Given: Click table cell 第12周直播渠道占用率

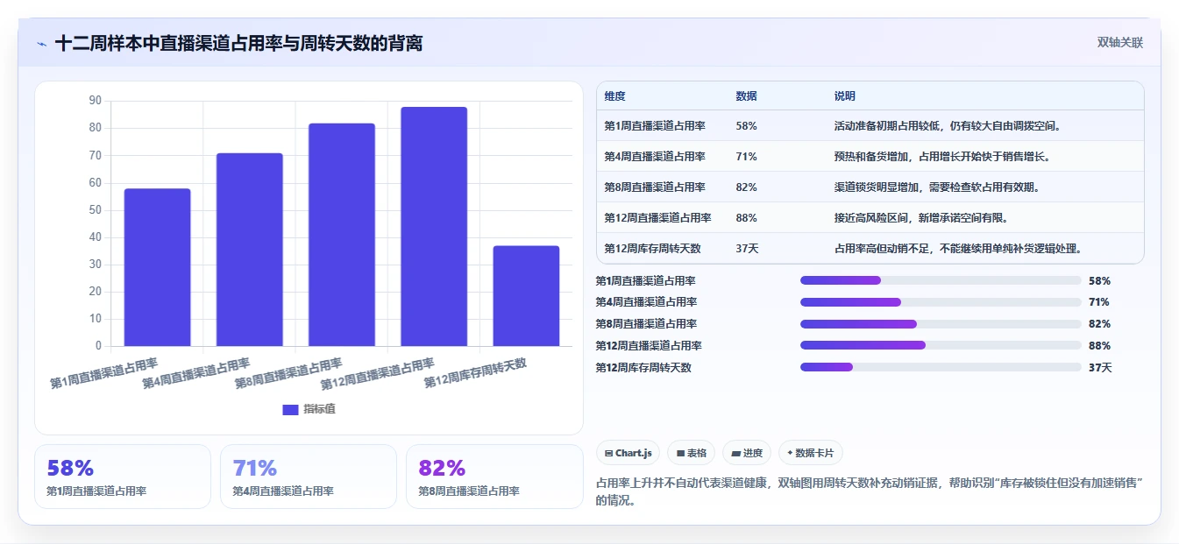Looking at the screenshot, I should tap(657, 218).
